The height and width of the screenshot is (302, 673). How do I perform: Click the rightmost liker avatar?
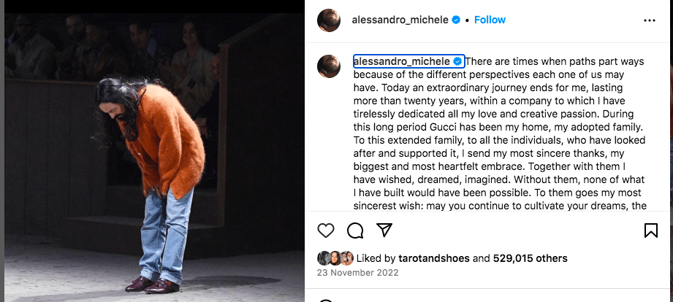(x=347, y=258)
